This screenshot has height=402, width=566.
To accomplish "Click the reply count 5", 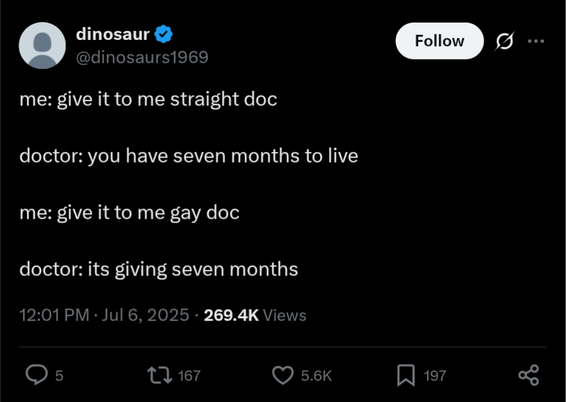I will (59, 376).
